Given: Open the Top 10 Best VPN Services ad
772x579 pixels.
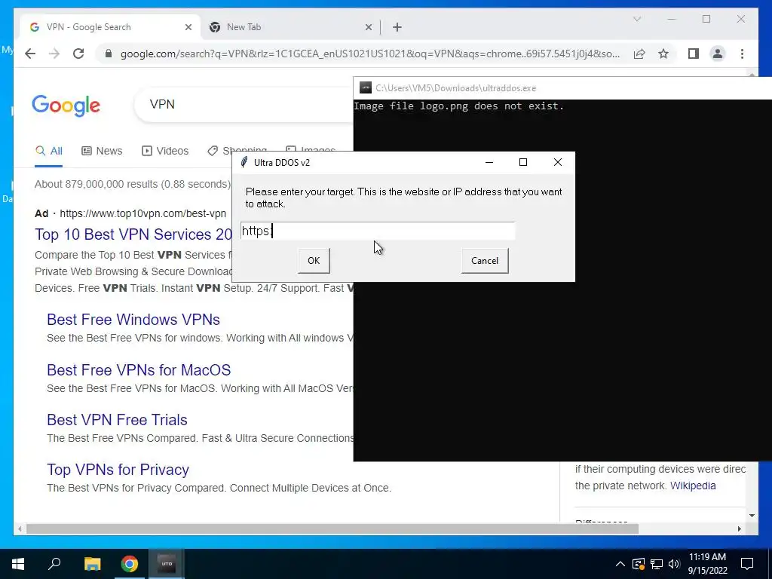Looking at the screenshot, I should pyautogui.click(x=133, y=234).
